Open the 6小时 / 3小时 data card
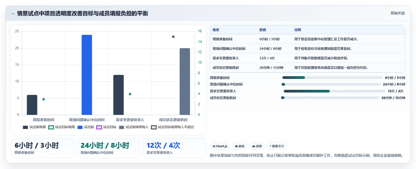Image resolution: width=416 pixels, height=169 pixels. [x=42, y=148]
